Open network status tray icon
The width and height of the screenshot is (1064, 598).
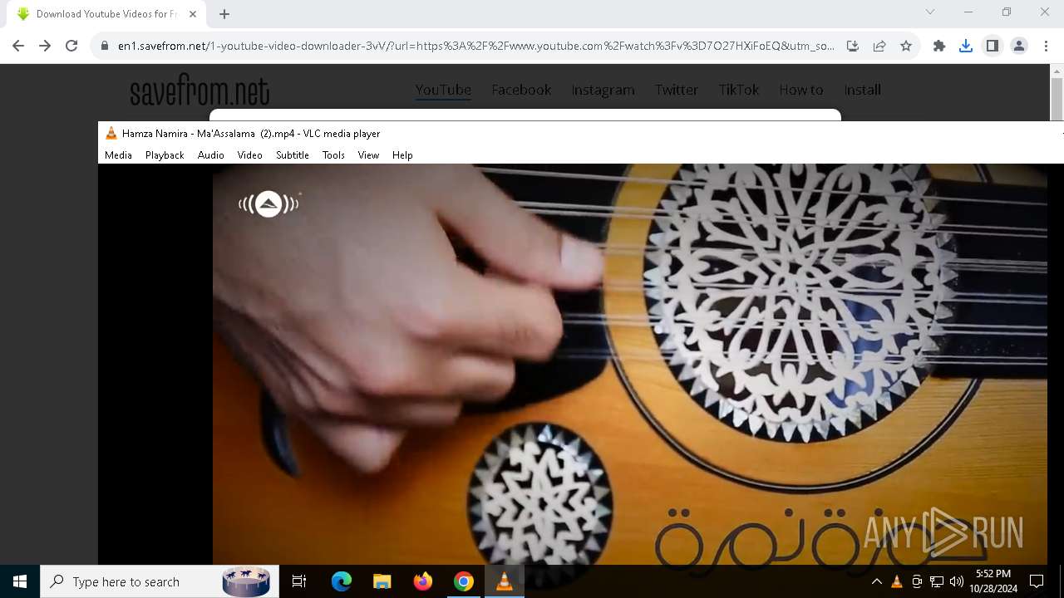click(x=937, y=581)
